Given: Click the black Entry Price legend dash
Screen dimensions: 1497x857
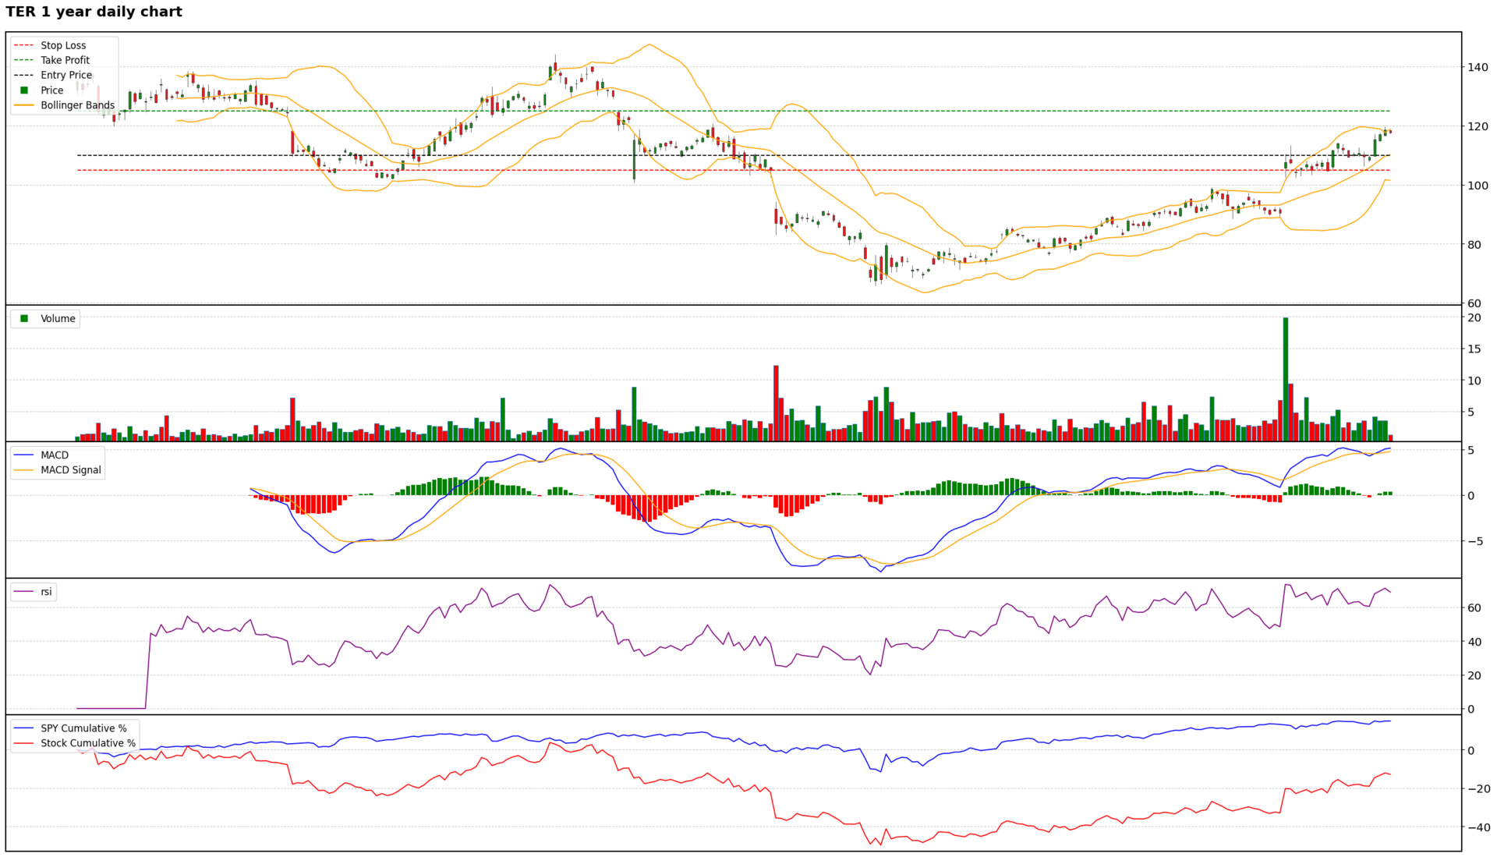Looking at the screenshot, I should tap(24, 76).
